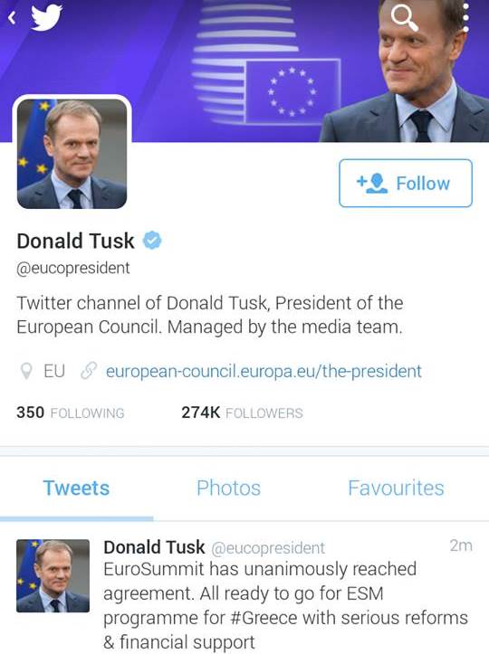The width and height of the screenshot is (489, 654).
Task: View the 274K Followers list
Action: click(242, 412)
